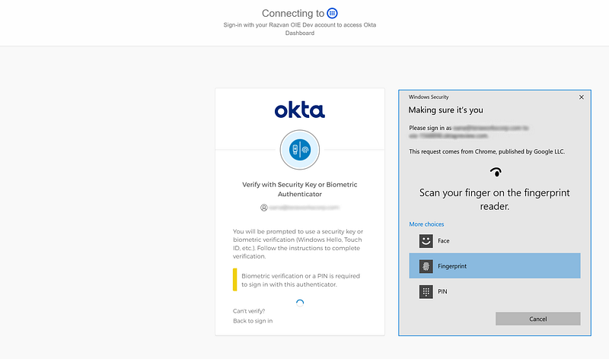
Task: Click the fingerprint sensor glyph in Windows Security
Action: tap(496, 172)
